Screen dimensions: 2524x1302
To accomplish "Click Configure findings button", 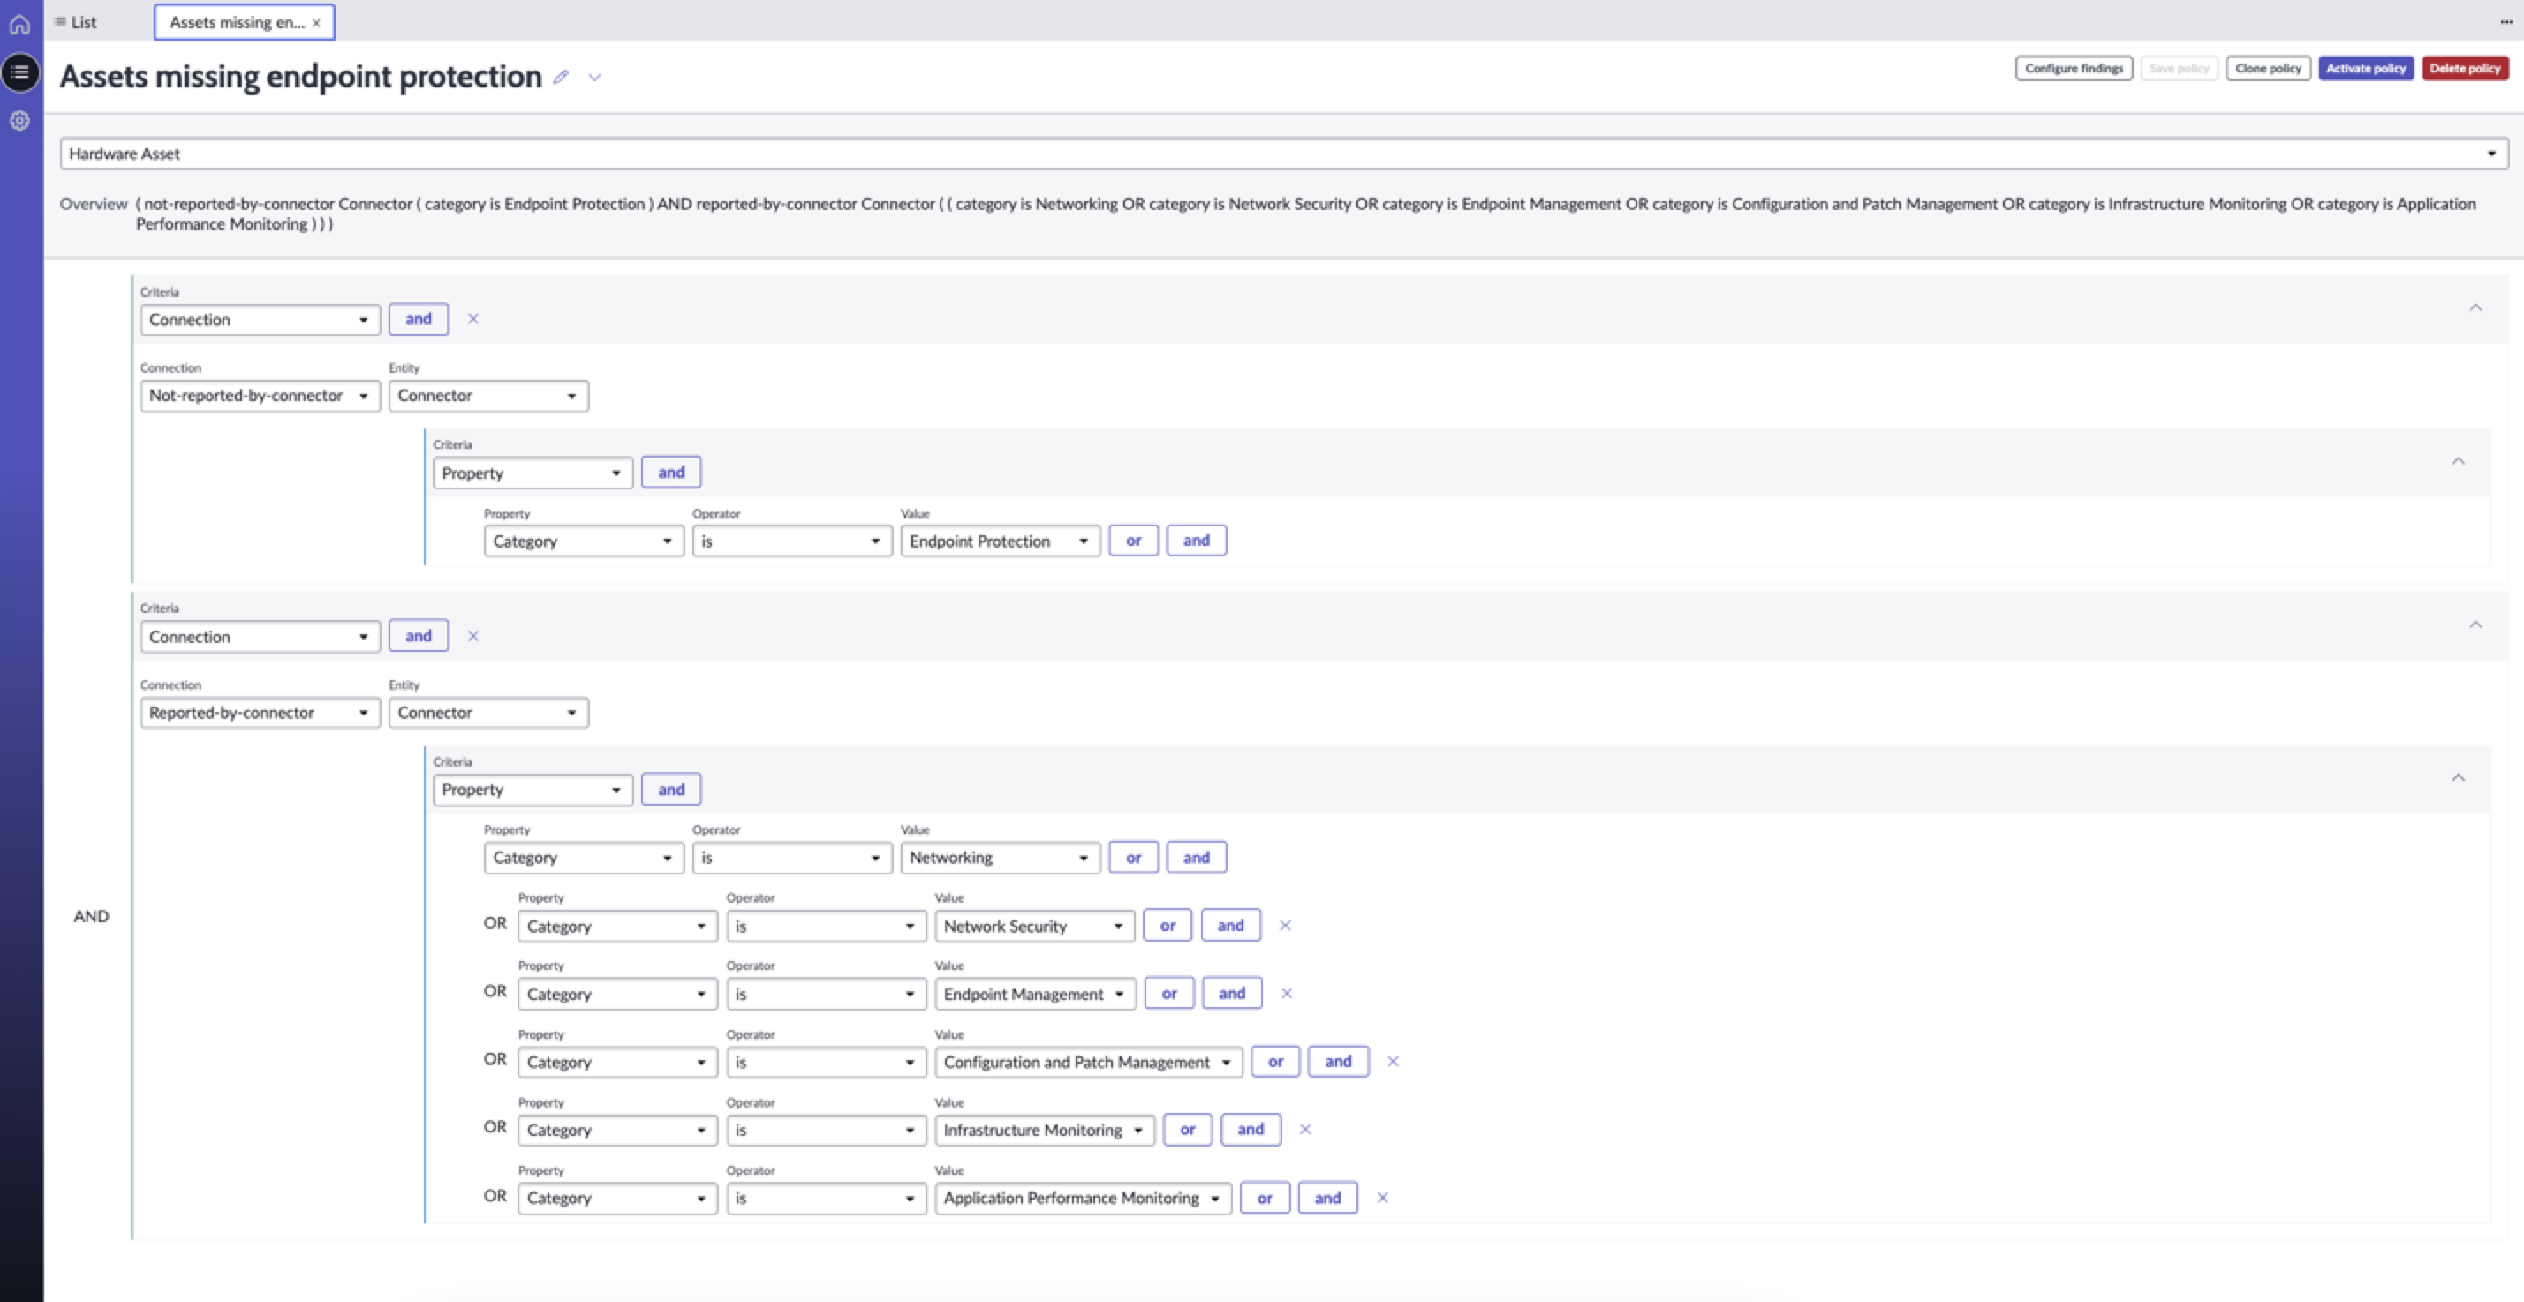I will 2074,69.
